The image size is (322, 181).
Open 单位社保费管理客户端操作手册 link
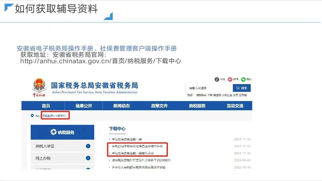pos(132,153)
